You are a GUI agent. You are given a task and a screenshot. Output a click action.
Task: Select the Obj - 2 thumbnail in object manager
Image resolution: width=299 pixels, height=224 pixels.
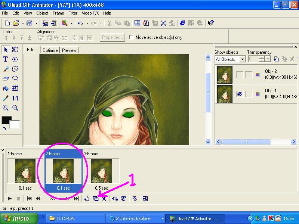pyautogui.click(x=225, y=75)
